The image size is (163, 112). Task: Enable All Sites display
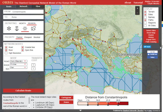145,25
